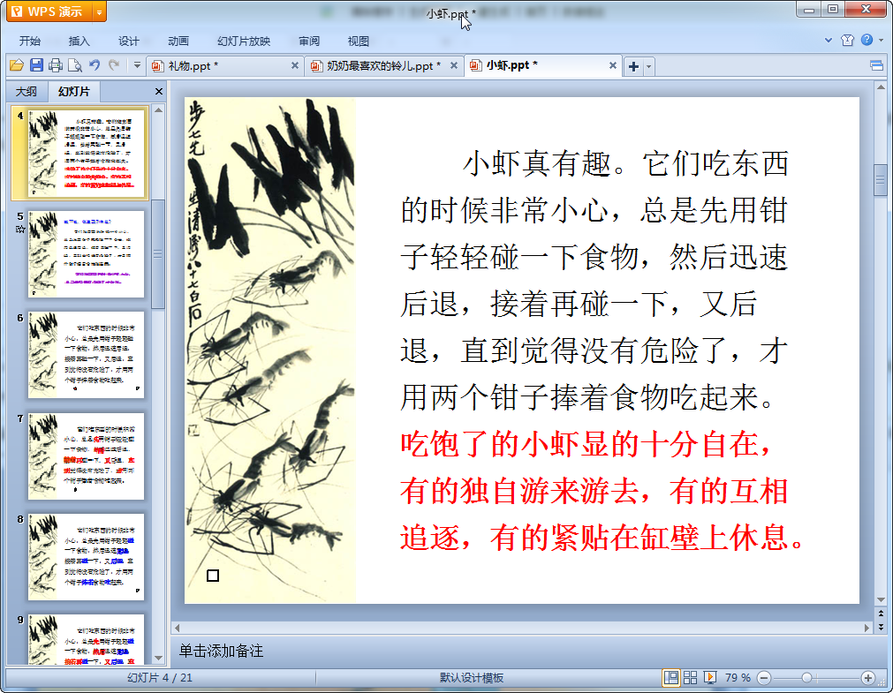Image resolution: width=893 pixels, height=693 pixels.
Task: Open the 审阅 ribbon tab
Action: click(x=309, y=41)
